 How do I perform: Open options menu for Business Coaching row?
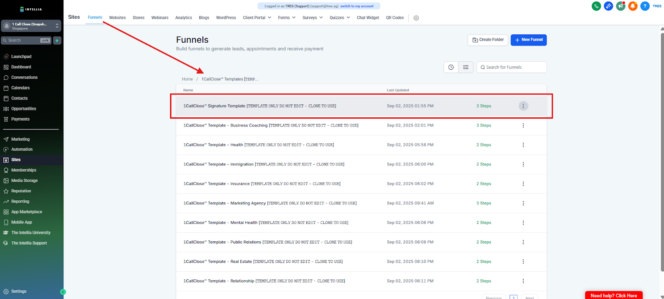coord(523,125)
